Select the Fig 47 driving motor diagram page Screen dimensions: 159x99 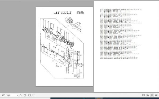pos(64,47)
